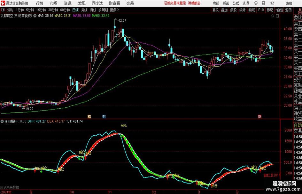Click the MA10: 34.21 indicator value

point(63,16)
